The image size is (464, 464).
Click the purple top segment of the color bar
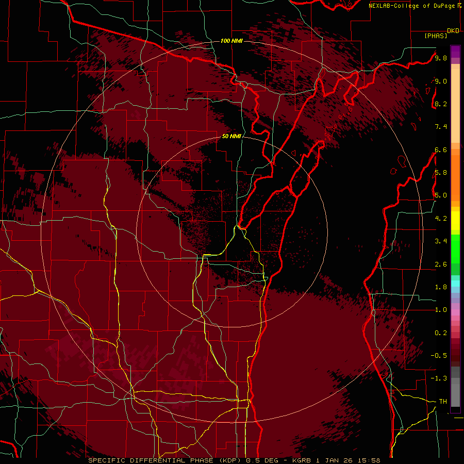coord(455,52)
